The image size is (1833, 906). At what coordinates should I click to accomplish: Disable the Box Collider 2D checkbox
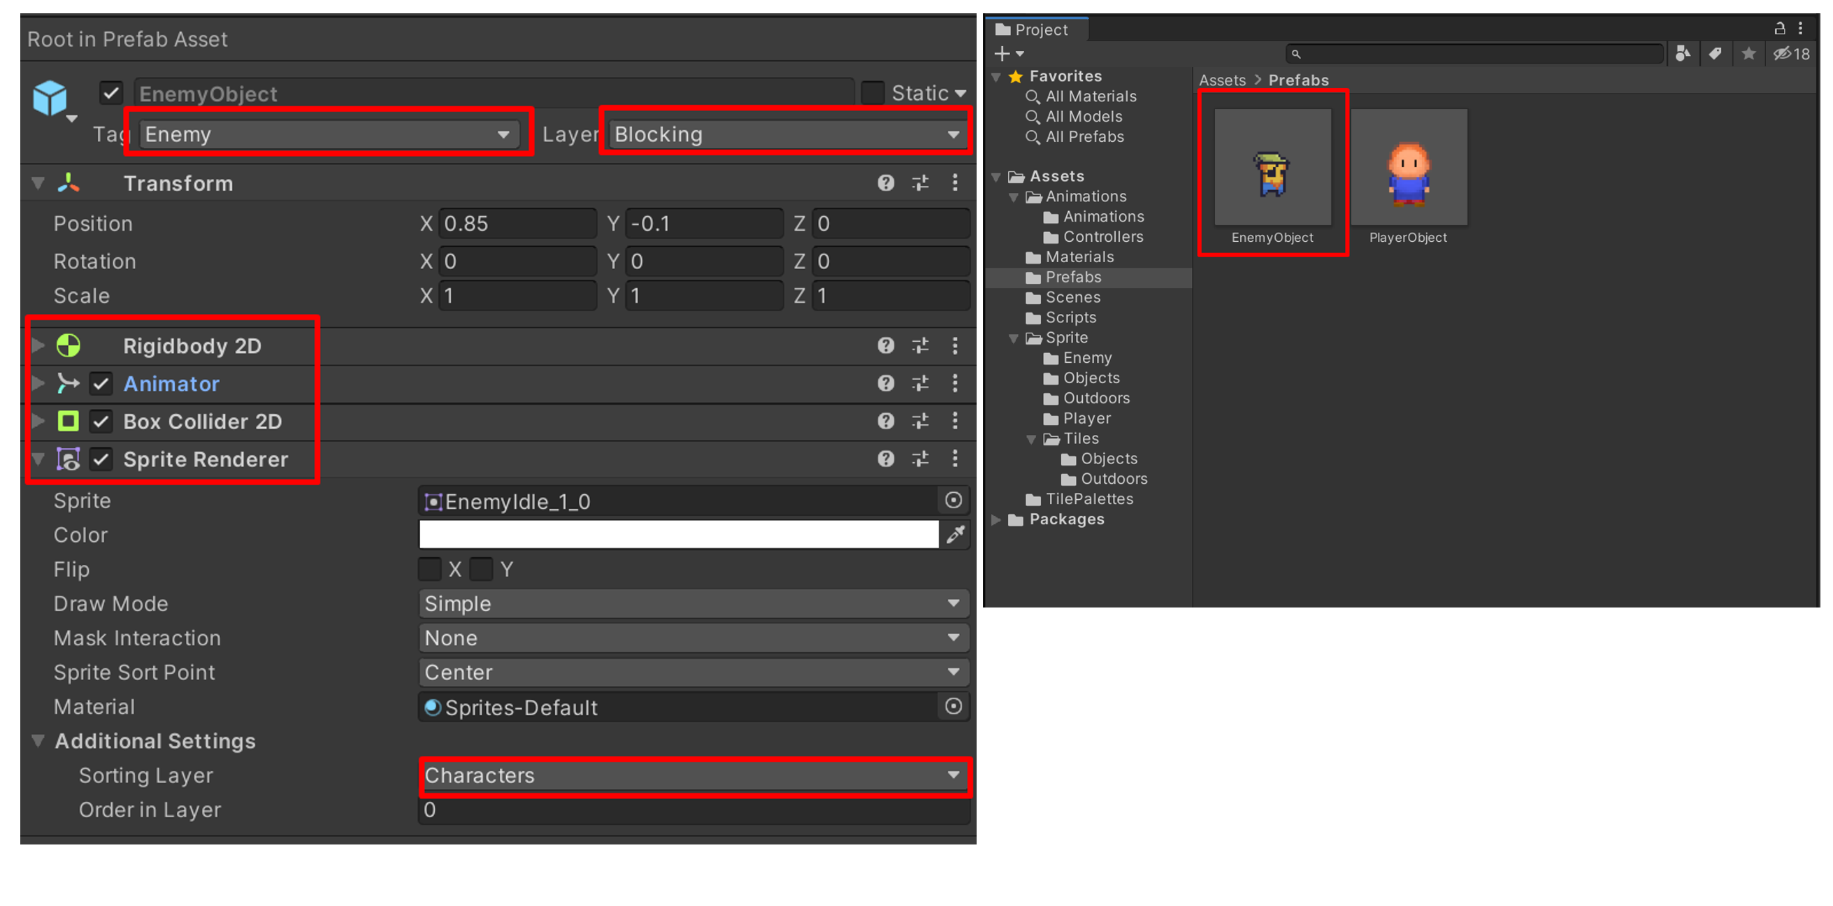(101, 422)
